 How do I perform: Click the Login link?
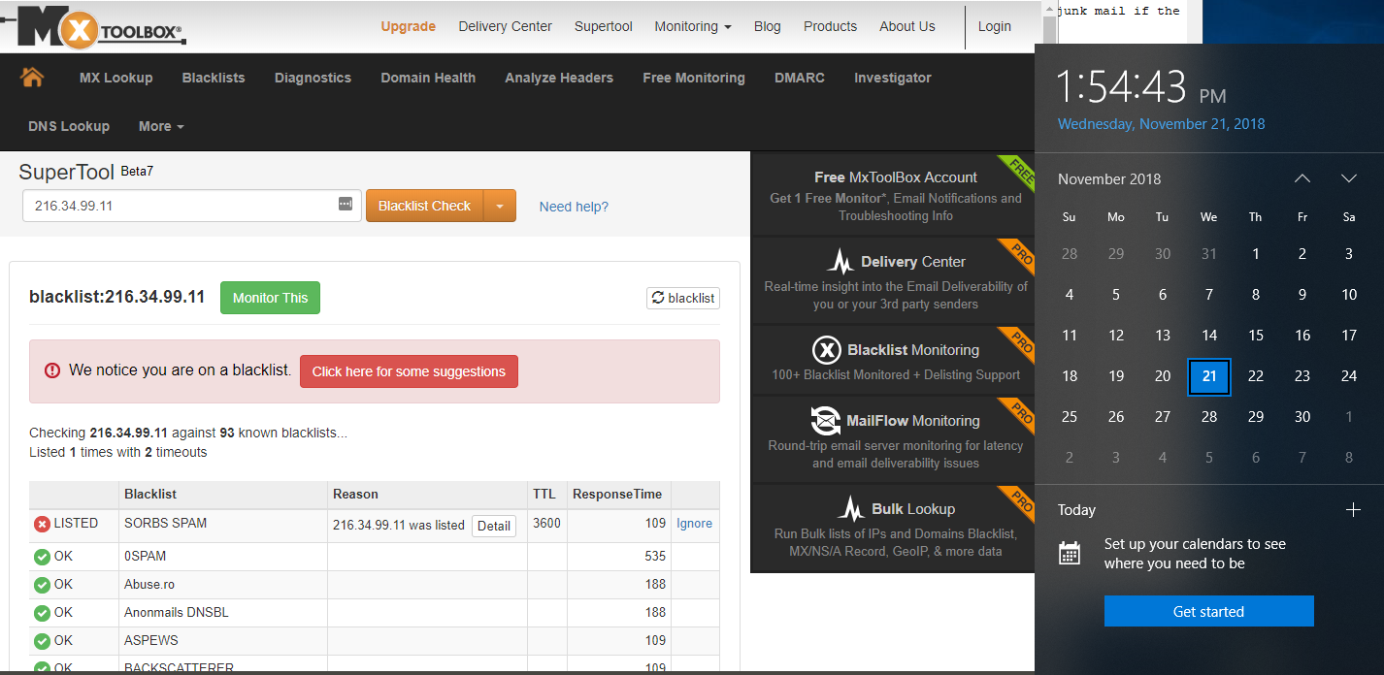994,26
